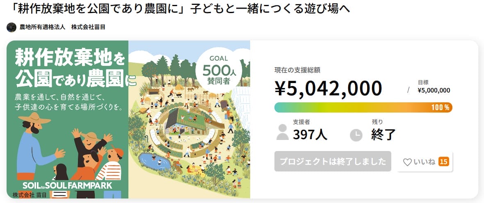This screenshot has width=484, height=203.
Task: Click the 目標 ¥5,000,000 goal amount
Action: click(x=434, y=90)
